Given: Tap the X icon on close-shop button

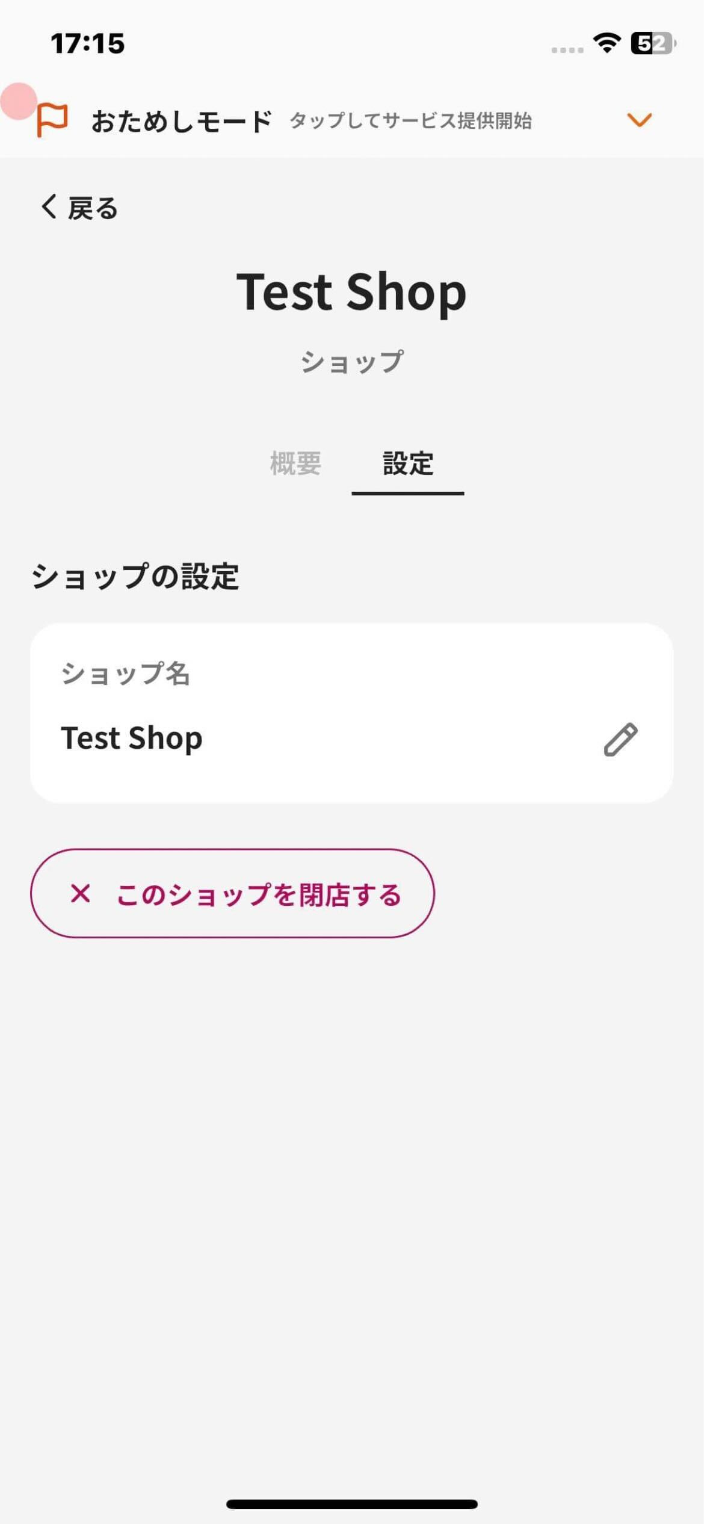Looking at the screenshot, I should click(x=80, y=894).
